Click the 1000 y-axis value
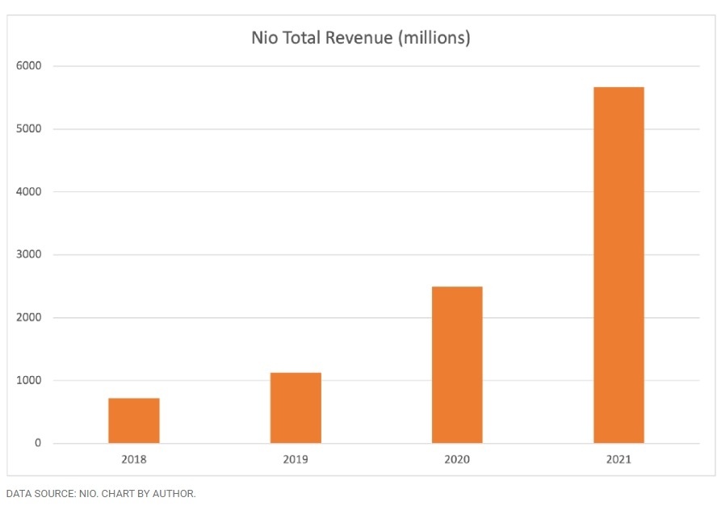 pos(28,380)
